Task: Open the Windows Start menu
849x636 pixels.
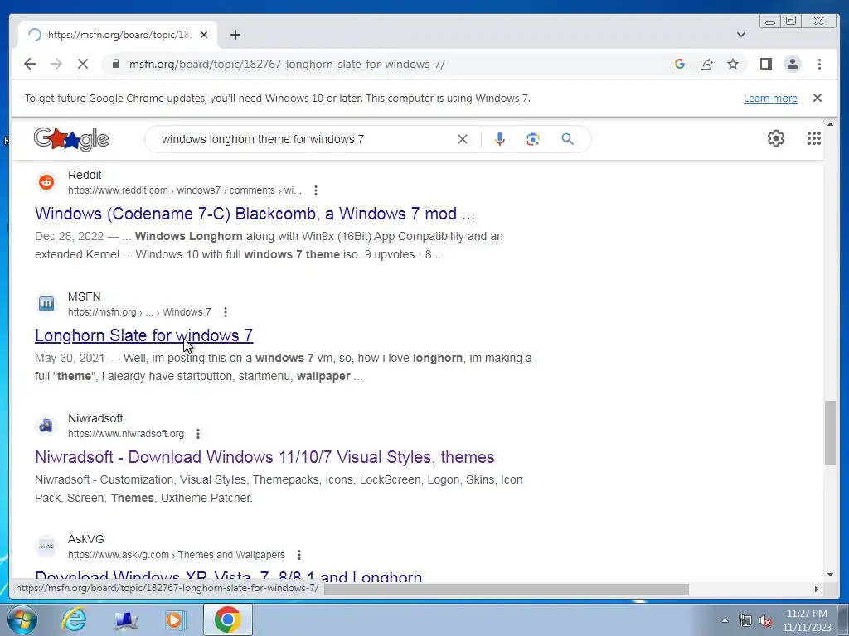Action: tap(22, 619)
